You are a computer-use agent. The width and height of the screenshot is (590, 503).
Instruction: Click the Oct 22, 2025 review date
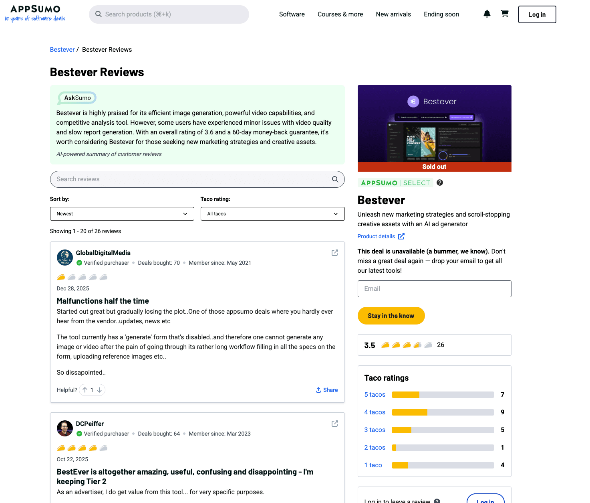(x=72, y=459)
